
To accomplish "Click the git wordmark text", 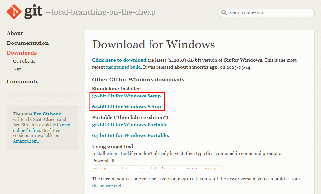I will (33, 12).
